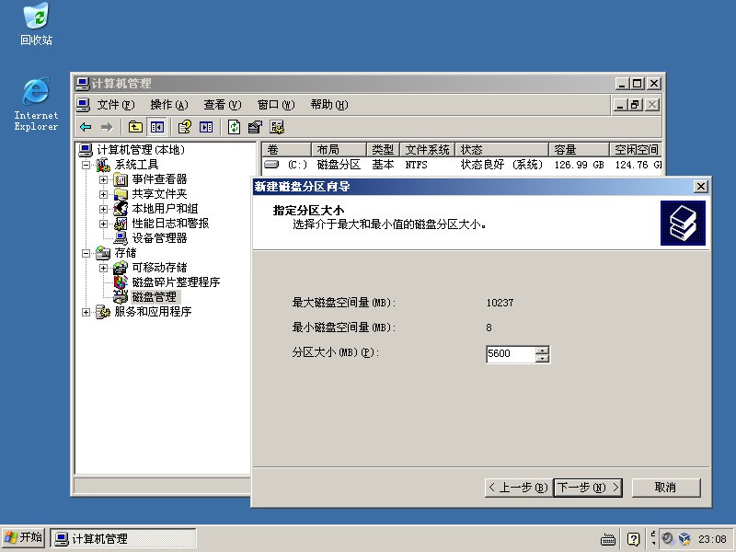
Task: Click the Help question-mark toolbar icon
Action: 185,127
